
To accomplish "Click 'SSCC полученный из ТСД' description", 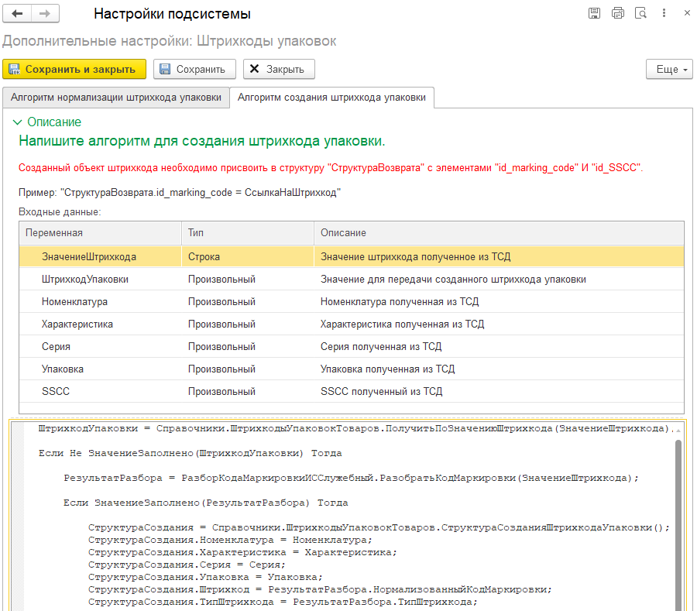I will point(499,392).
